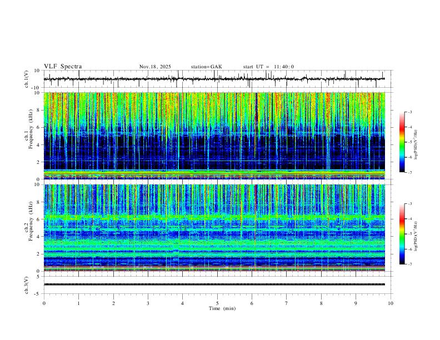Click the "-7" label on upper color bar
440x340 pixels.
410,172
